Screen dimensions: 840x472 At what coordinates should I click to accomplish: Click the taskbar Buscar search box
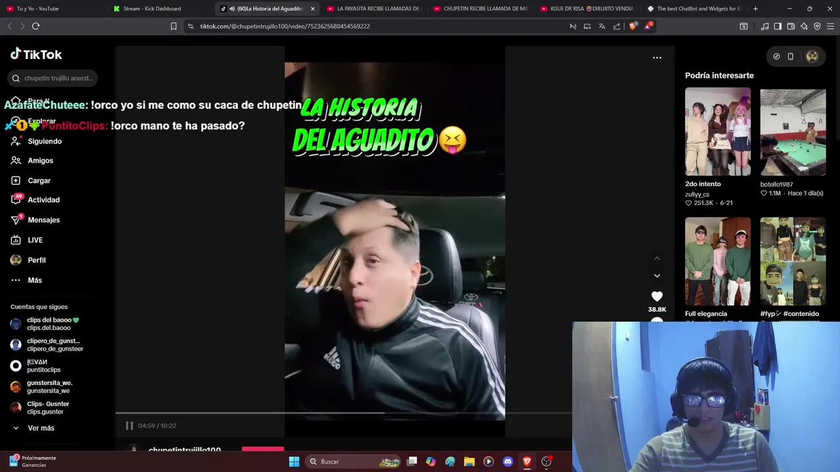(354, 462)
